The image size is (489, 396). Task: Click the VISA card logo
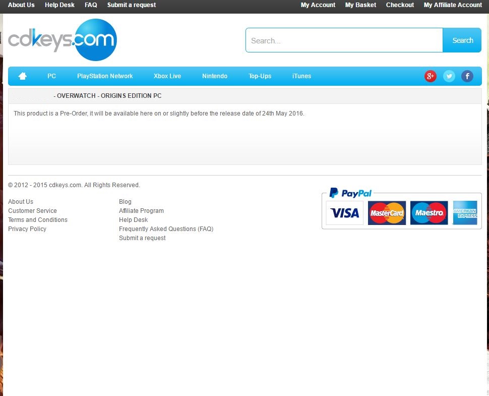(345, 213)
